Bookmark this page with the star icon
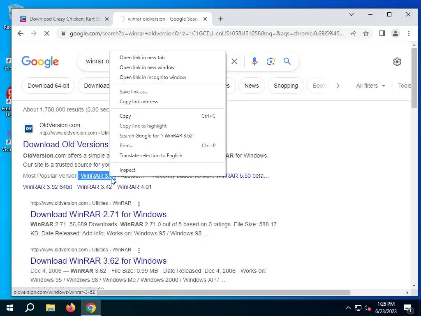The width and height of the screenshot is (421, 316). click(x=365, y=33)
